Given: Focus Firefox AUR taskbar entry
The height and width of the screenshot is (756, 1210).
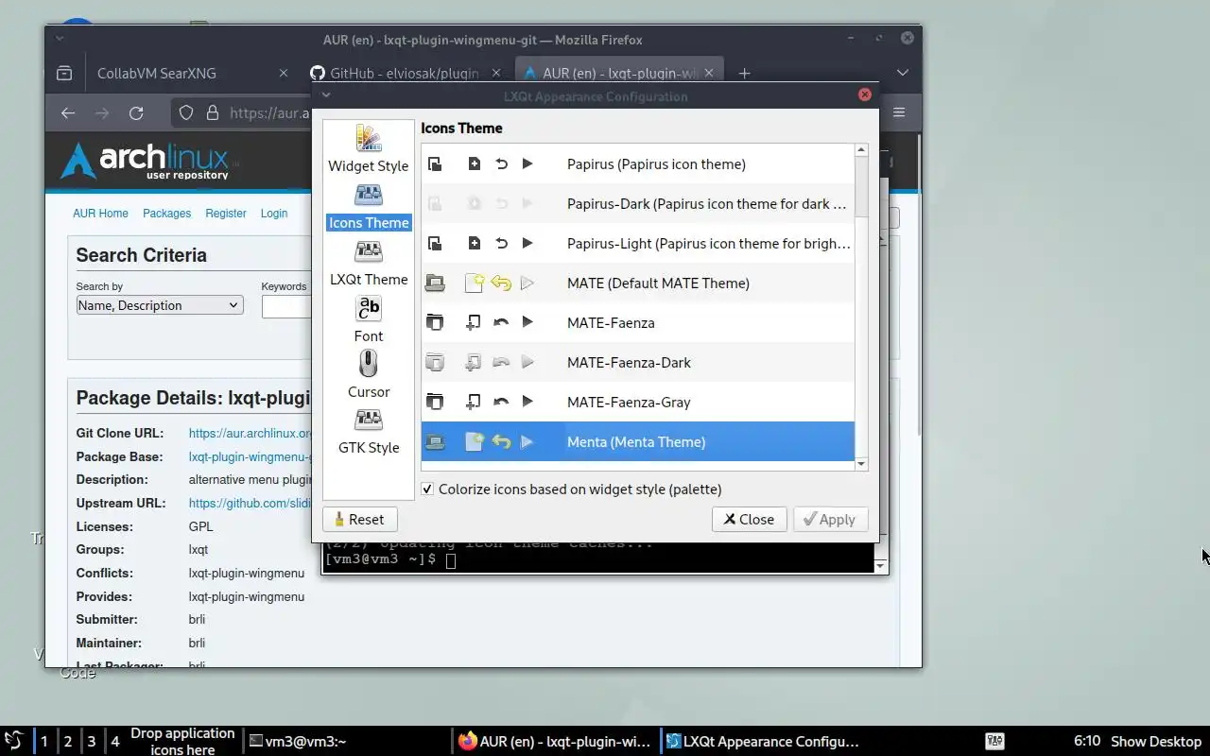Looking at the screenshot, I should (x=557, y=742).
